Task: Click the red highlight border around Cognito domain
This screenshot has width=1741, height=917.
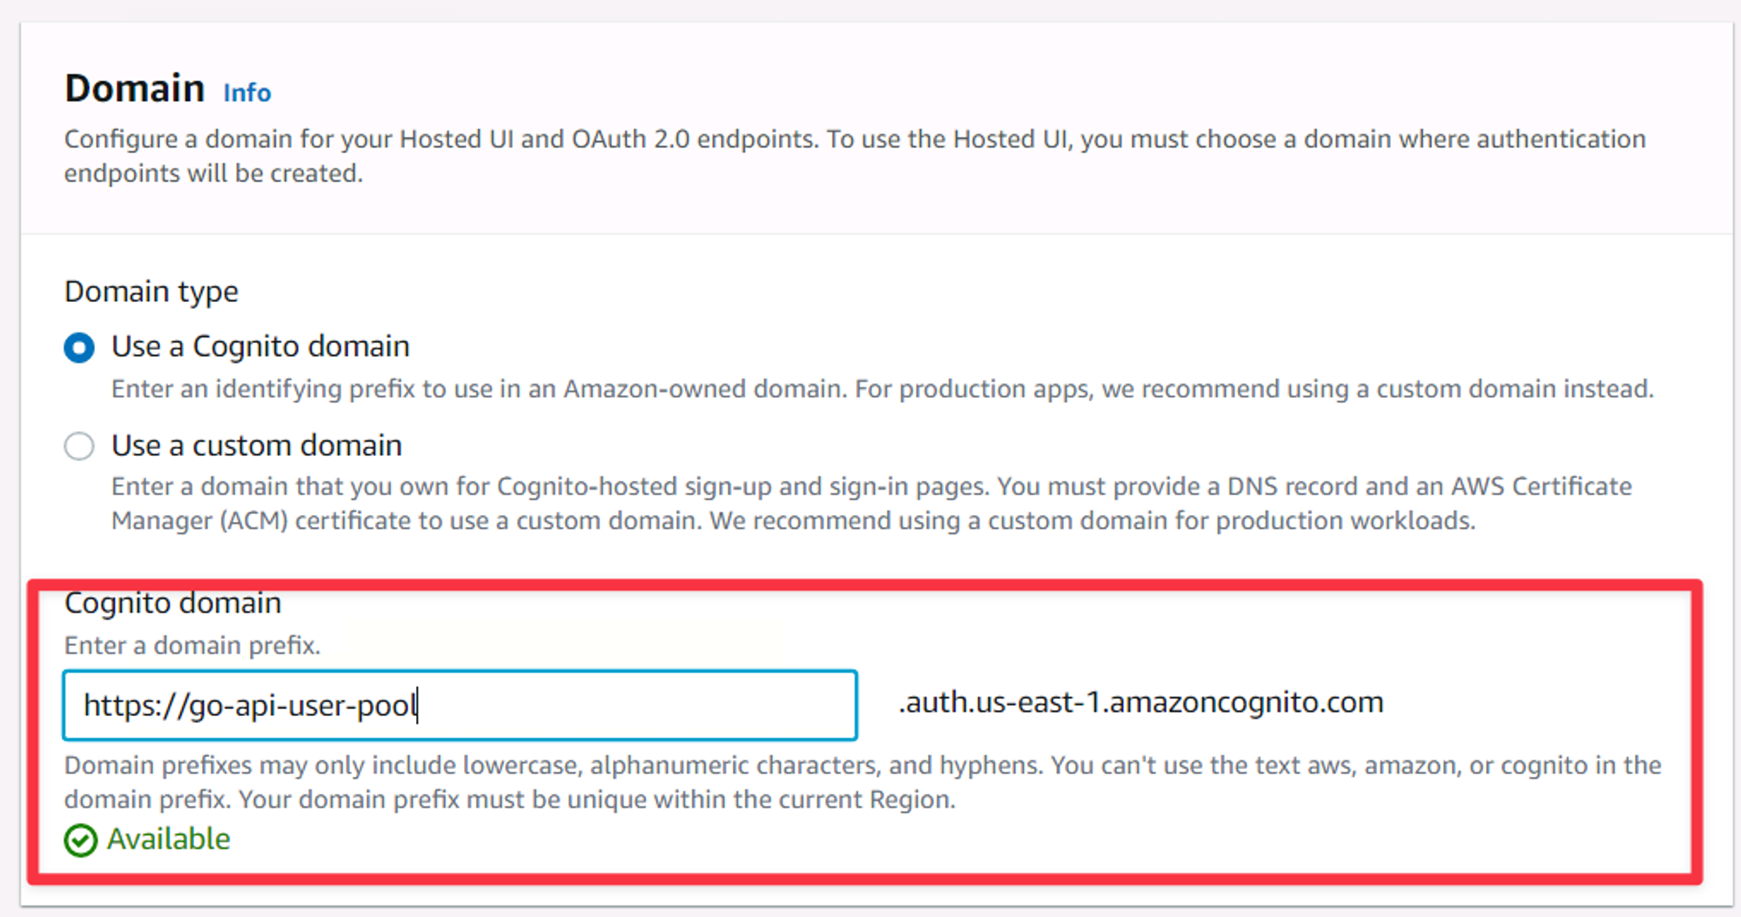Action: pos(864,586)
